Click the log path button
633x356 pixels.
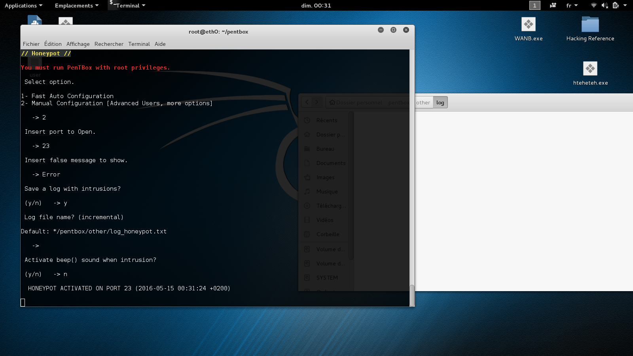click(440, 102)
